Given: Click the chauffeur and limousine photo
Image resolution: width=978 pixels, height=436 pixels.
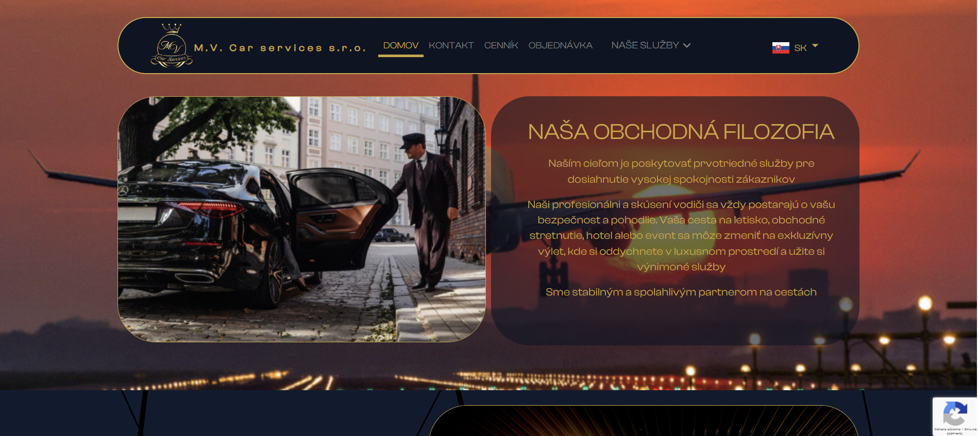Looking at the screenshot, I should pos(302,219).
